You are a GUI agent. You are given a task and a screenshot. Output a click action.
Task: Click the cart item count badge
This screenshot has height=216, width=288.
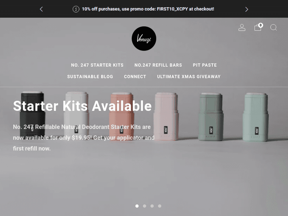260,25
